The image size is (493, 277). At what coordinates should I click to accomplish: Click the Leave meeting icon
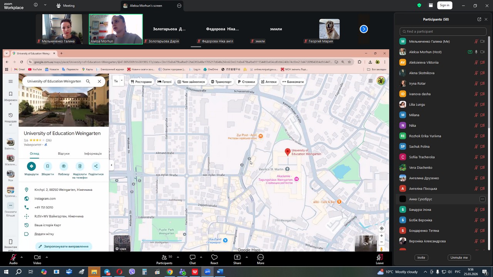[379, 258]
